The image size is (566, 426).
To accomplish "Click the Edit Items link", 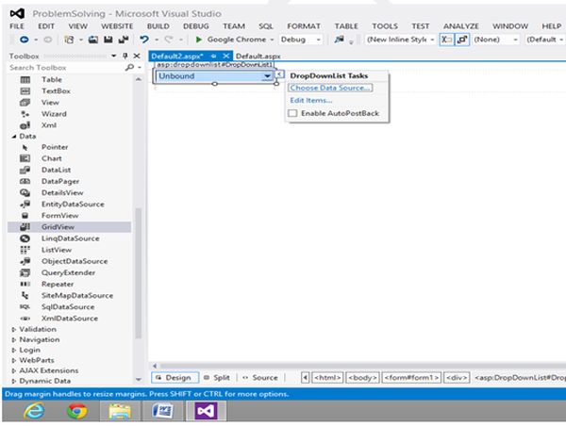I will click(310, 100).
